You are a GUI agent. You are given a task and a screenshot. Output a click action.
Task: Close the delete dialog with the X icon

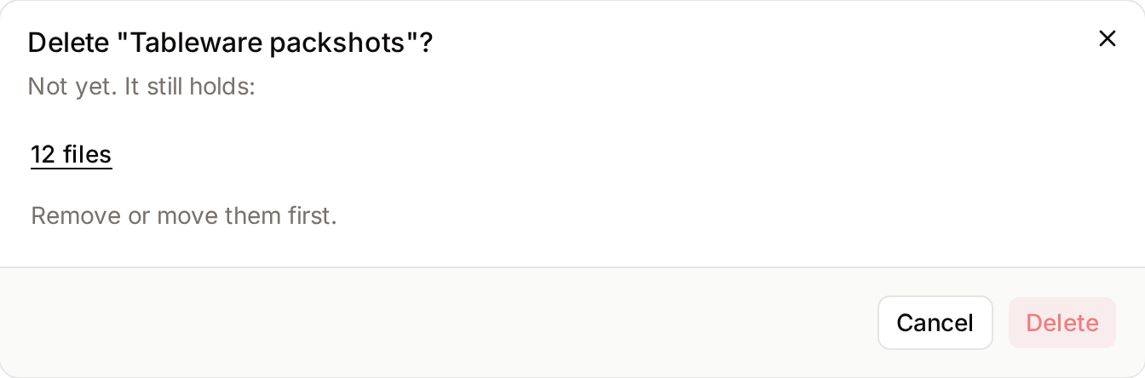click(x=1107, y=38)
